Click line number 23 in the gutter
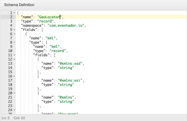Screen dimensions: 187x121 [10, 106]
